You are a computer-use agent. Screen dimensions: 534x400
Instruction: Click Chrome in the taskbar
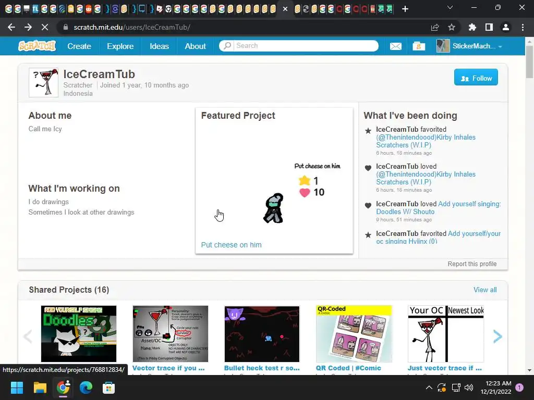[x=63, y=387]
